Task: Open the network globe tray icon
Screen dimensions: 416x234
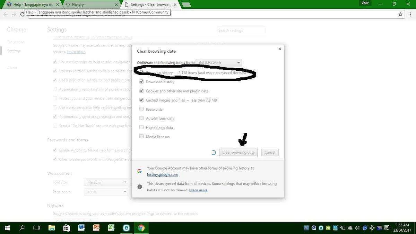Action: [365, 228]
